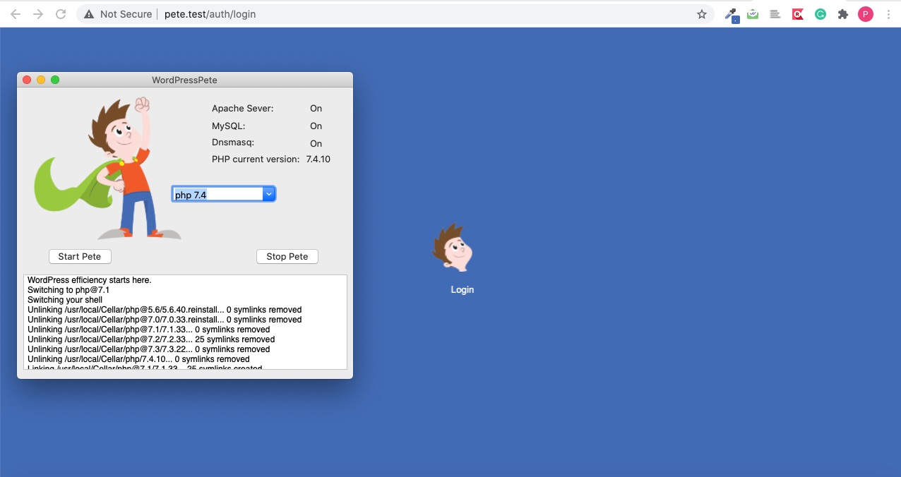
Task: Click the On status beside Apache Sever
Action: 316,109
